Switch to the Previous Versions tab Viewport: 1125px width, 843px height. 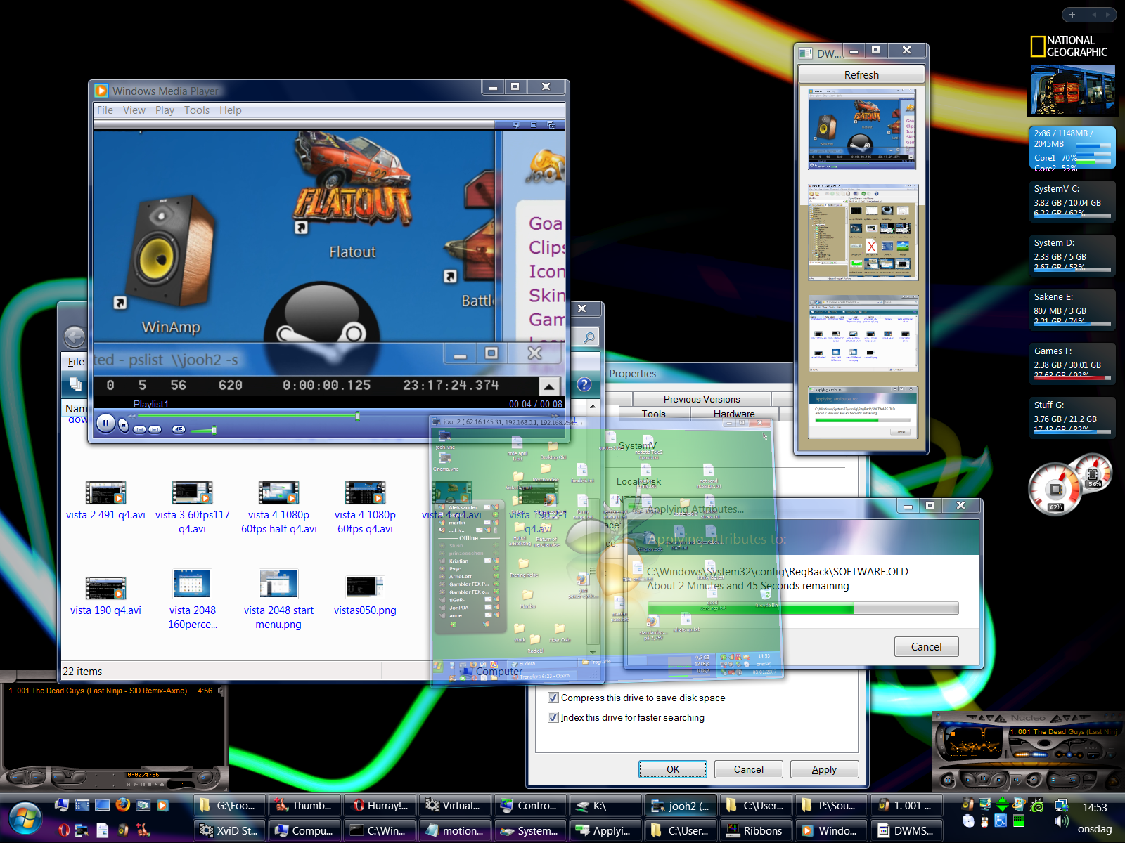point(702,399)
